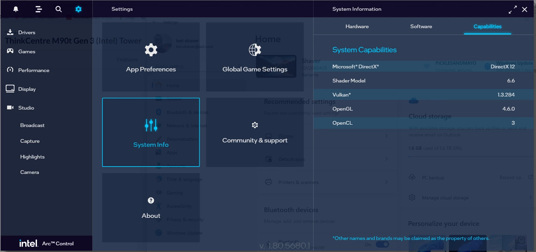Image resolution: width=536 pixels, height=252 pixels.
Task: Open Camera under Studio
Action: click(x=30, y=172)
